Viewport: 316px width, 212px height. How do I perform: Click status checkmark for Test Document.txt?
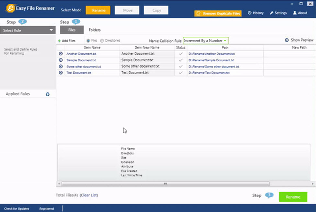coord(181,73)
